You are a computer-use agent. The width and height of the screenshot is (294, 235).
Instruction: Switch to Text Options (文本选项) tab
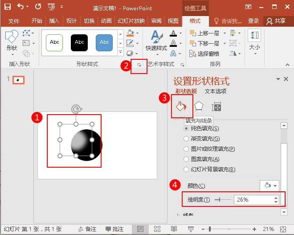216,91
